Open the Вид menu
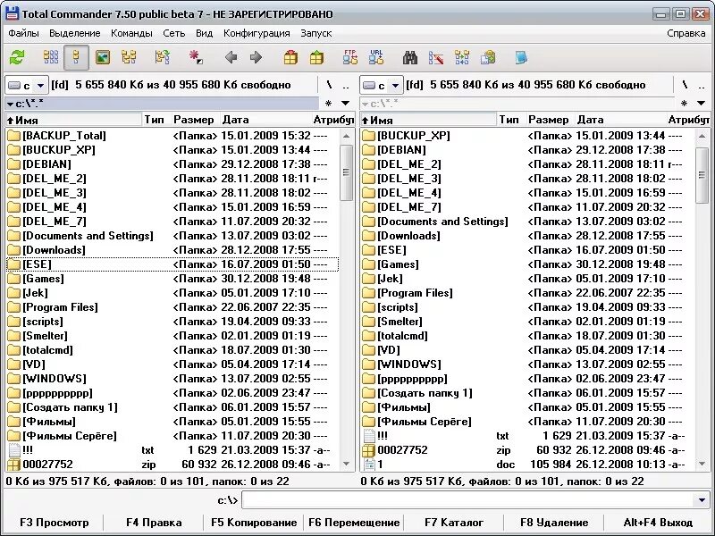The height and width of the screenshot is (536, 715). [204, 33]
